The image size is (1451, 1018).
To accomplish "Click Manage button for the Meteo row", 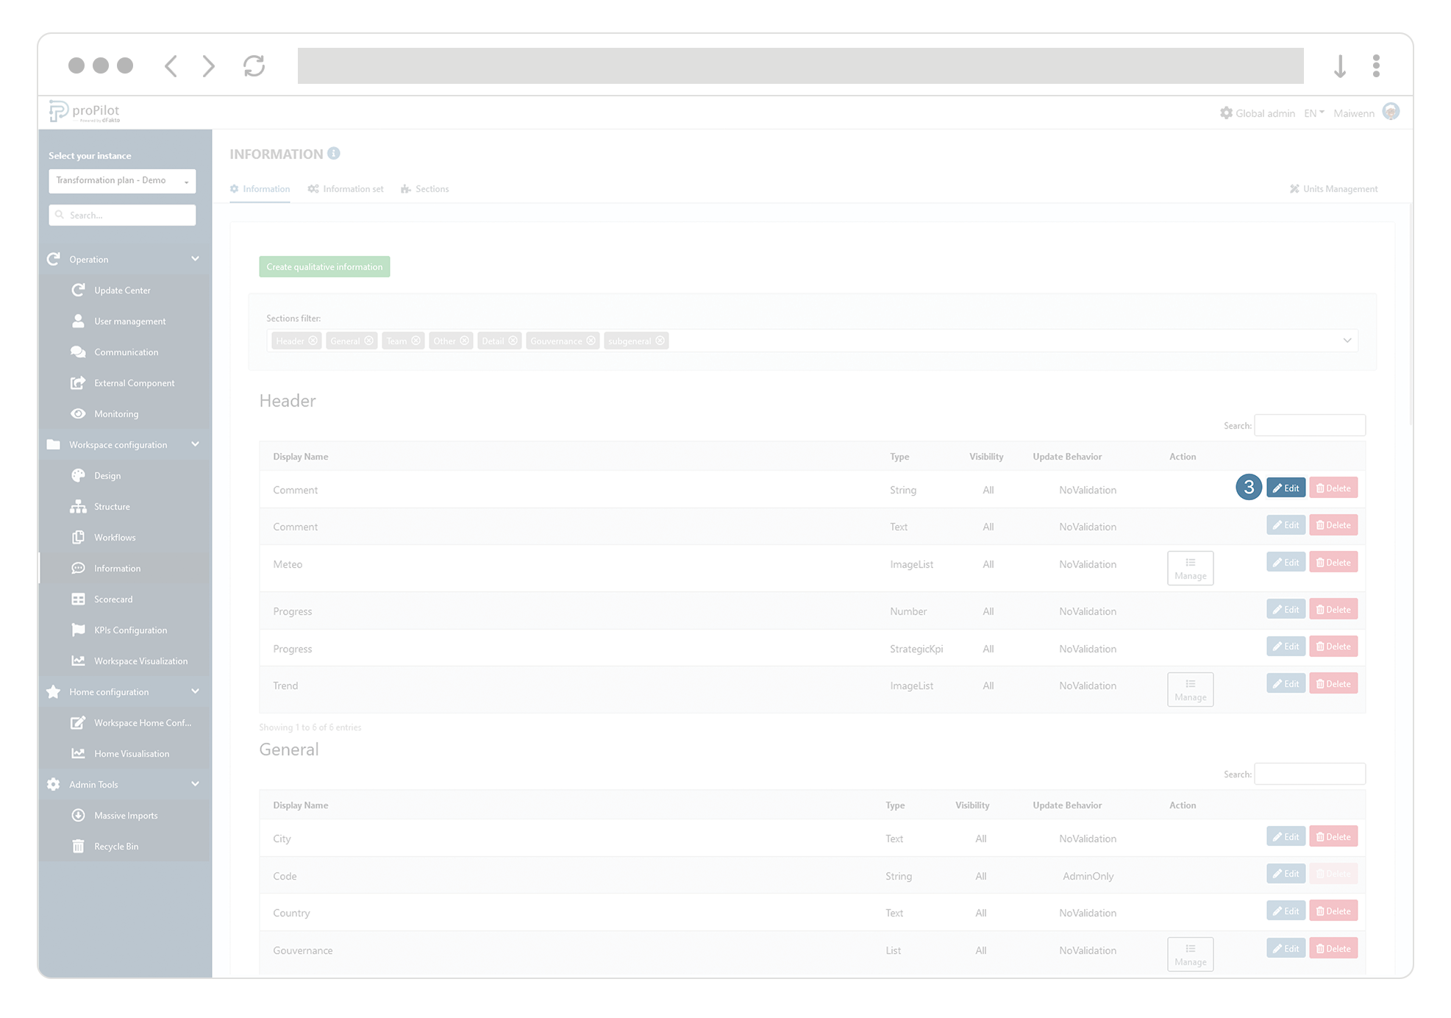I will point(1190,568).
